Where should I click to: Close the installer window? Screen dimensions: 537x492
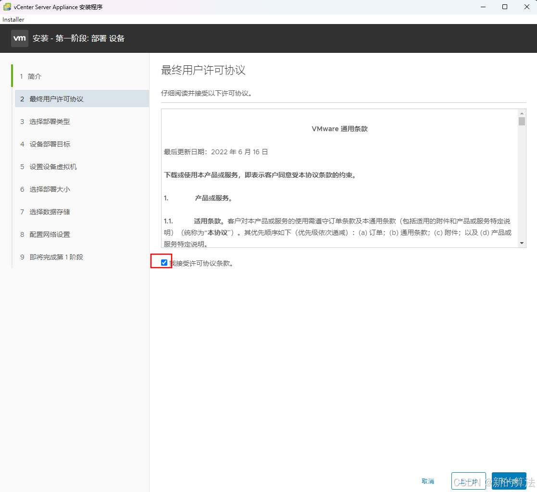pyautogui.click(x=527, y=7)
